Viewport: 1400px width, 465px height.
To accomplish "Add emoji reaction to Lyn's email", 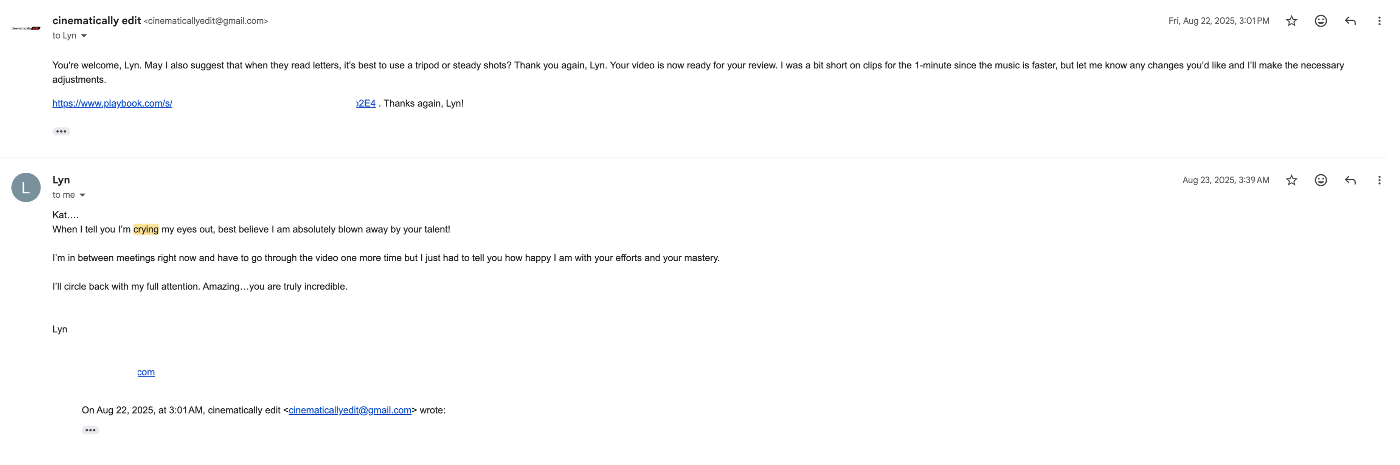I will (x=1321, y=180).
